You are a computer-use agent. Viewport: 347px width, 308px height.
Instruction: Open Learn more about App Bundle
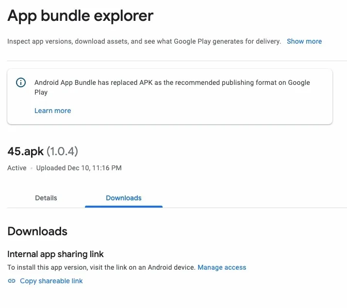pyautogui.click(x=53, y=111)
